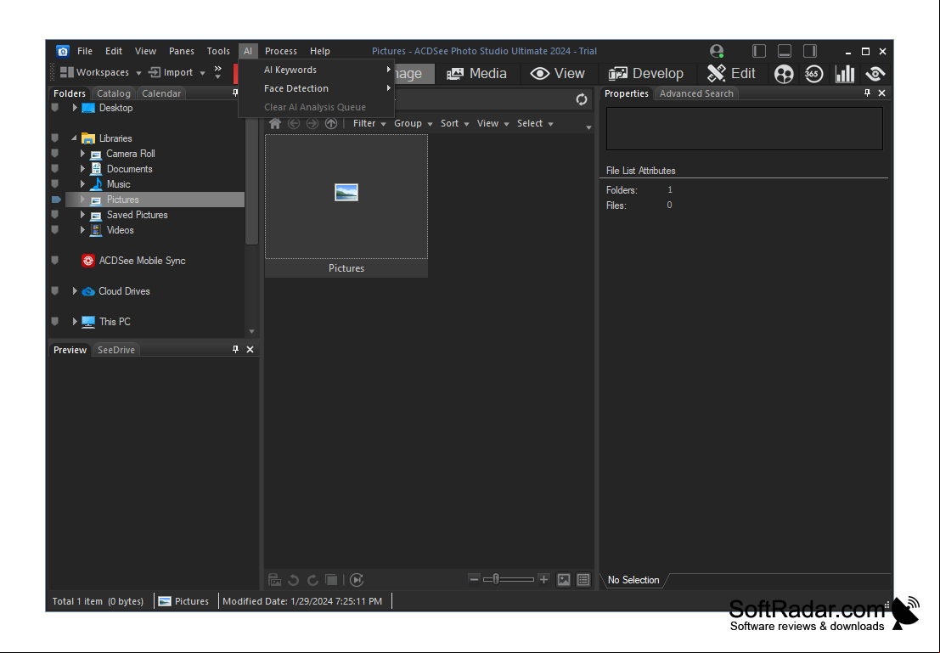Viewport: 940px width, 653px height.
Task: Switch to the SeeDrive tab
Action: [116, 350]
